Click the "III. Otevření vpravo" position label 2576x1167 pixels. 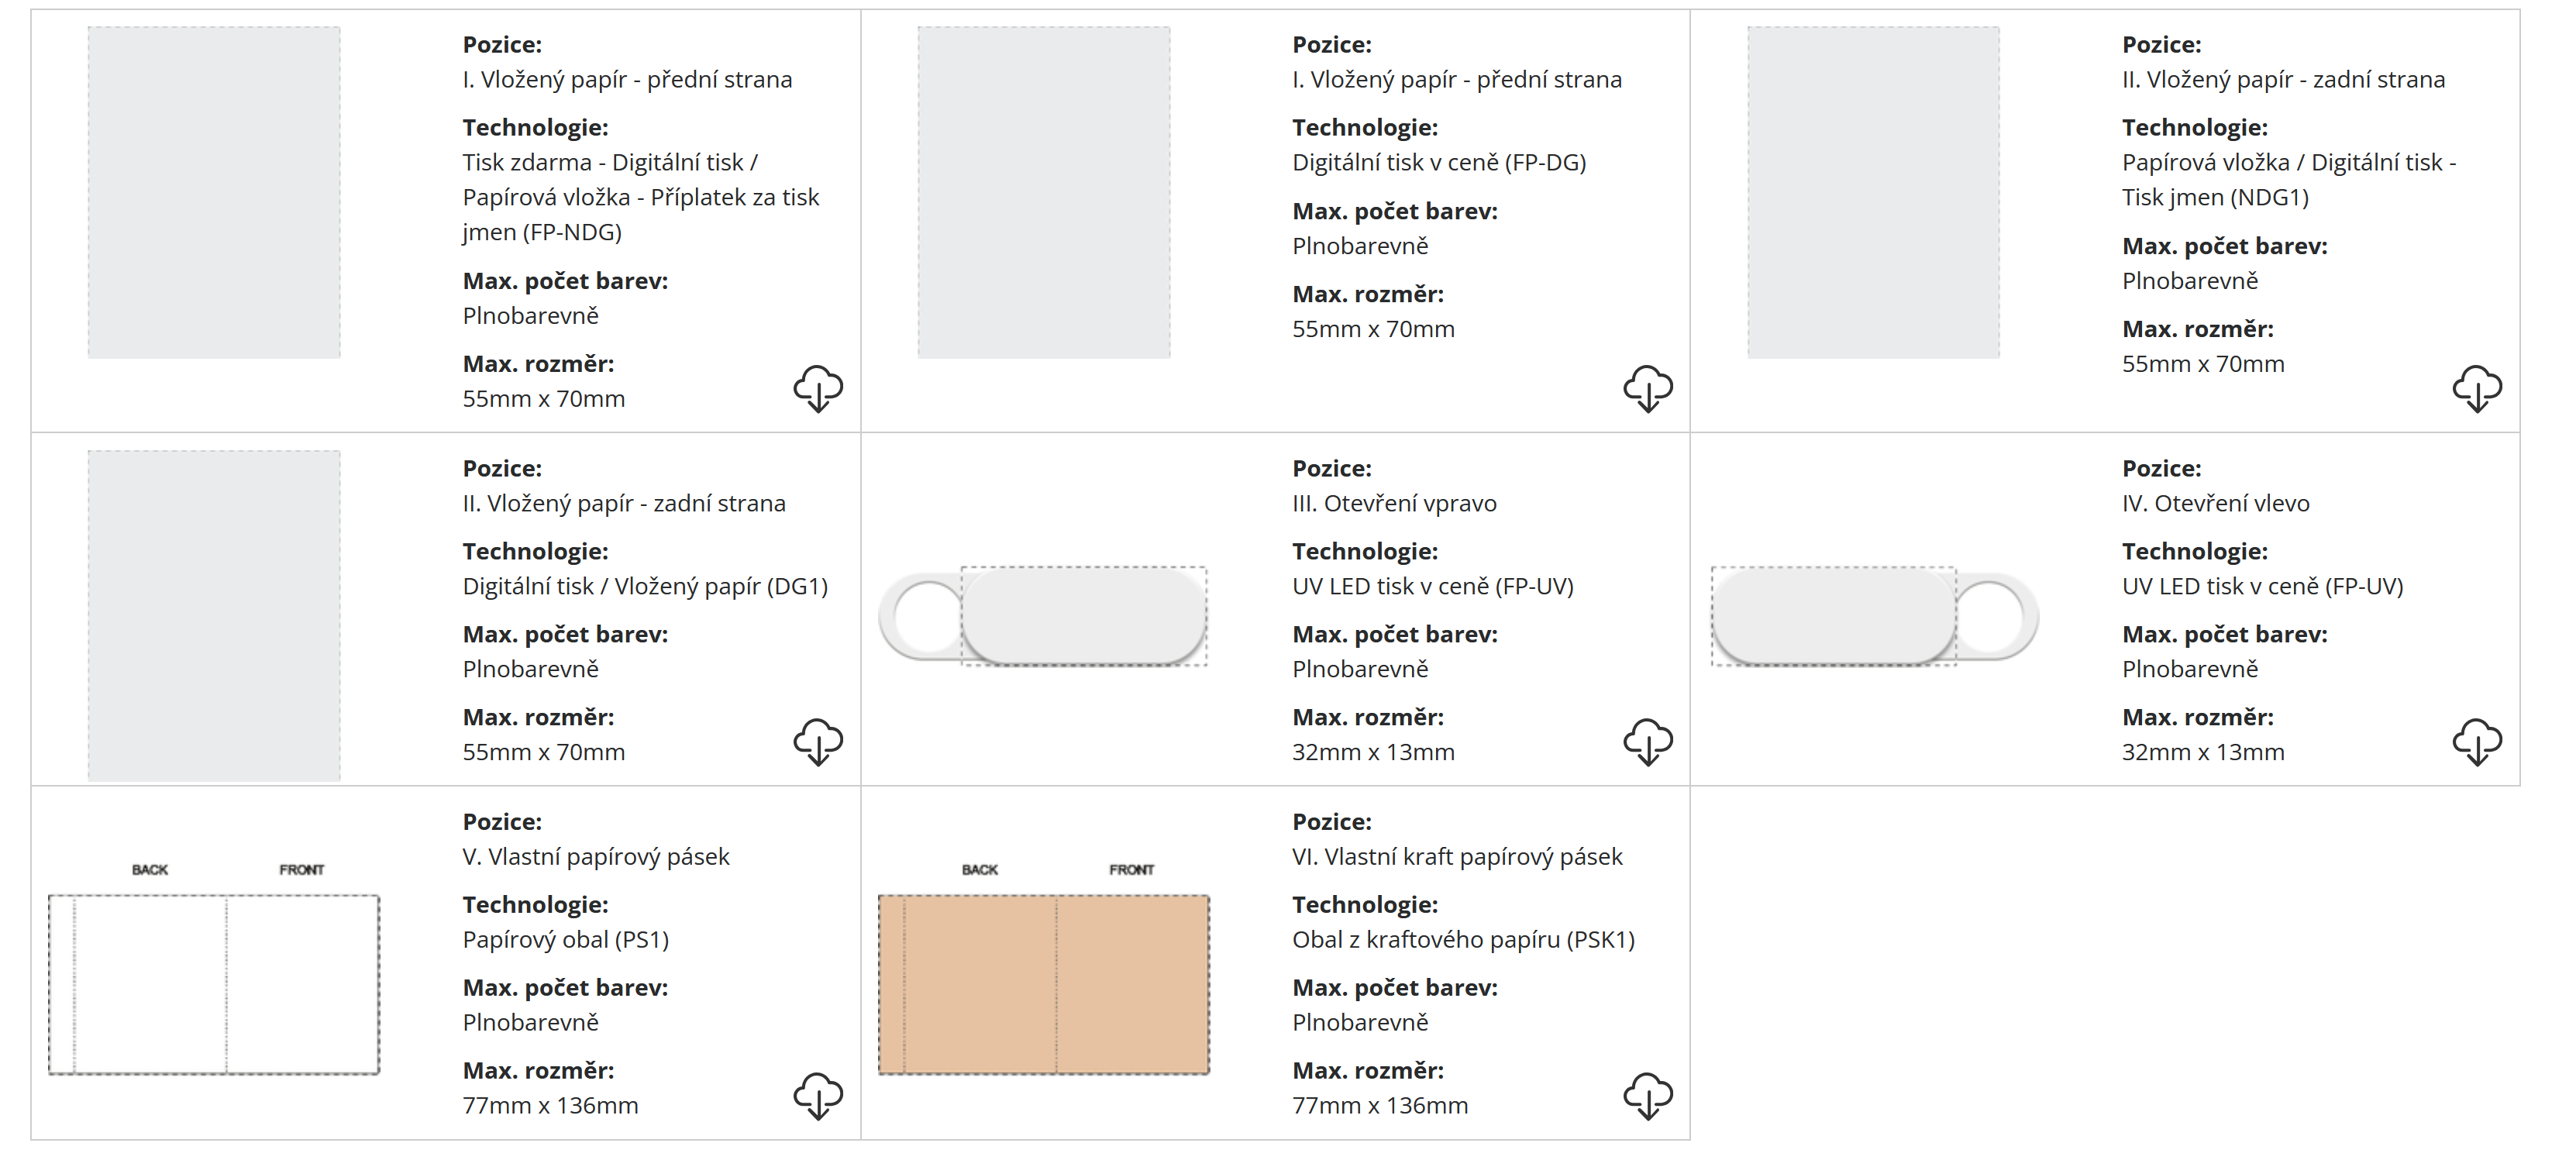point(1394,504)
